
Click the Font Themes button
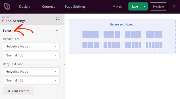pyautogui.click(x=18, y=91)
